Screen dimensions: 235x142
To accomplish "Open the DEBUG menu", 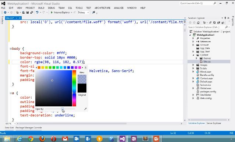I will pyautogui.click(x=51, y=8).
